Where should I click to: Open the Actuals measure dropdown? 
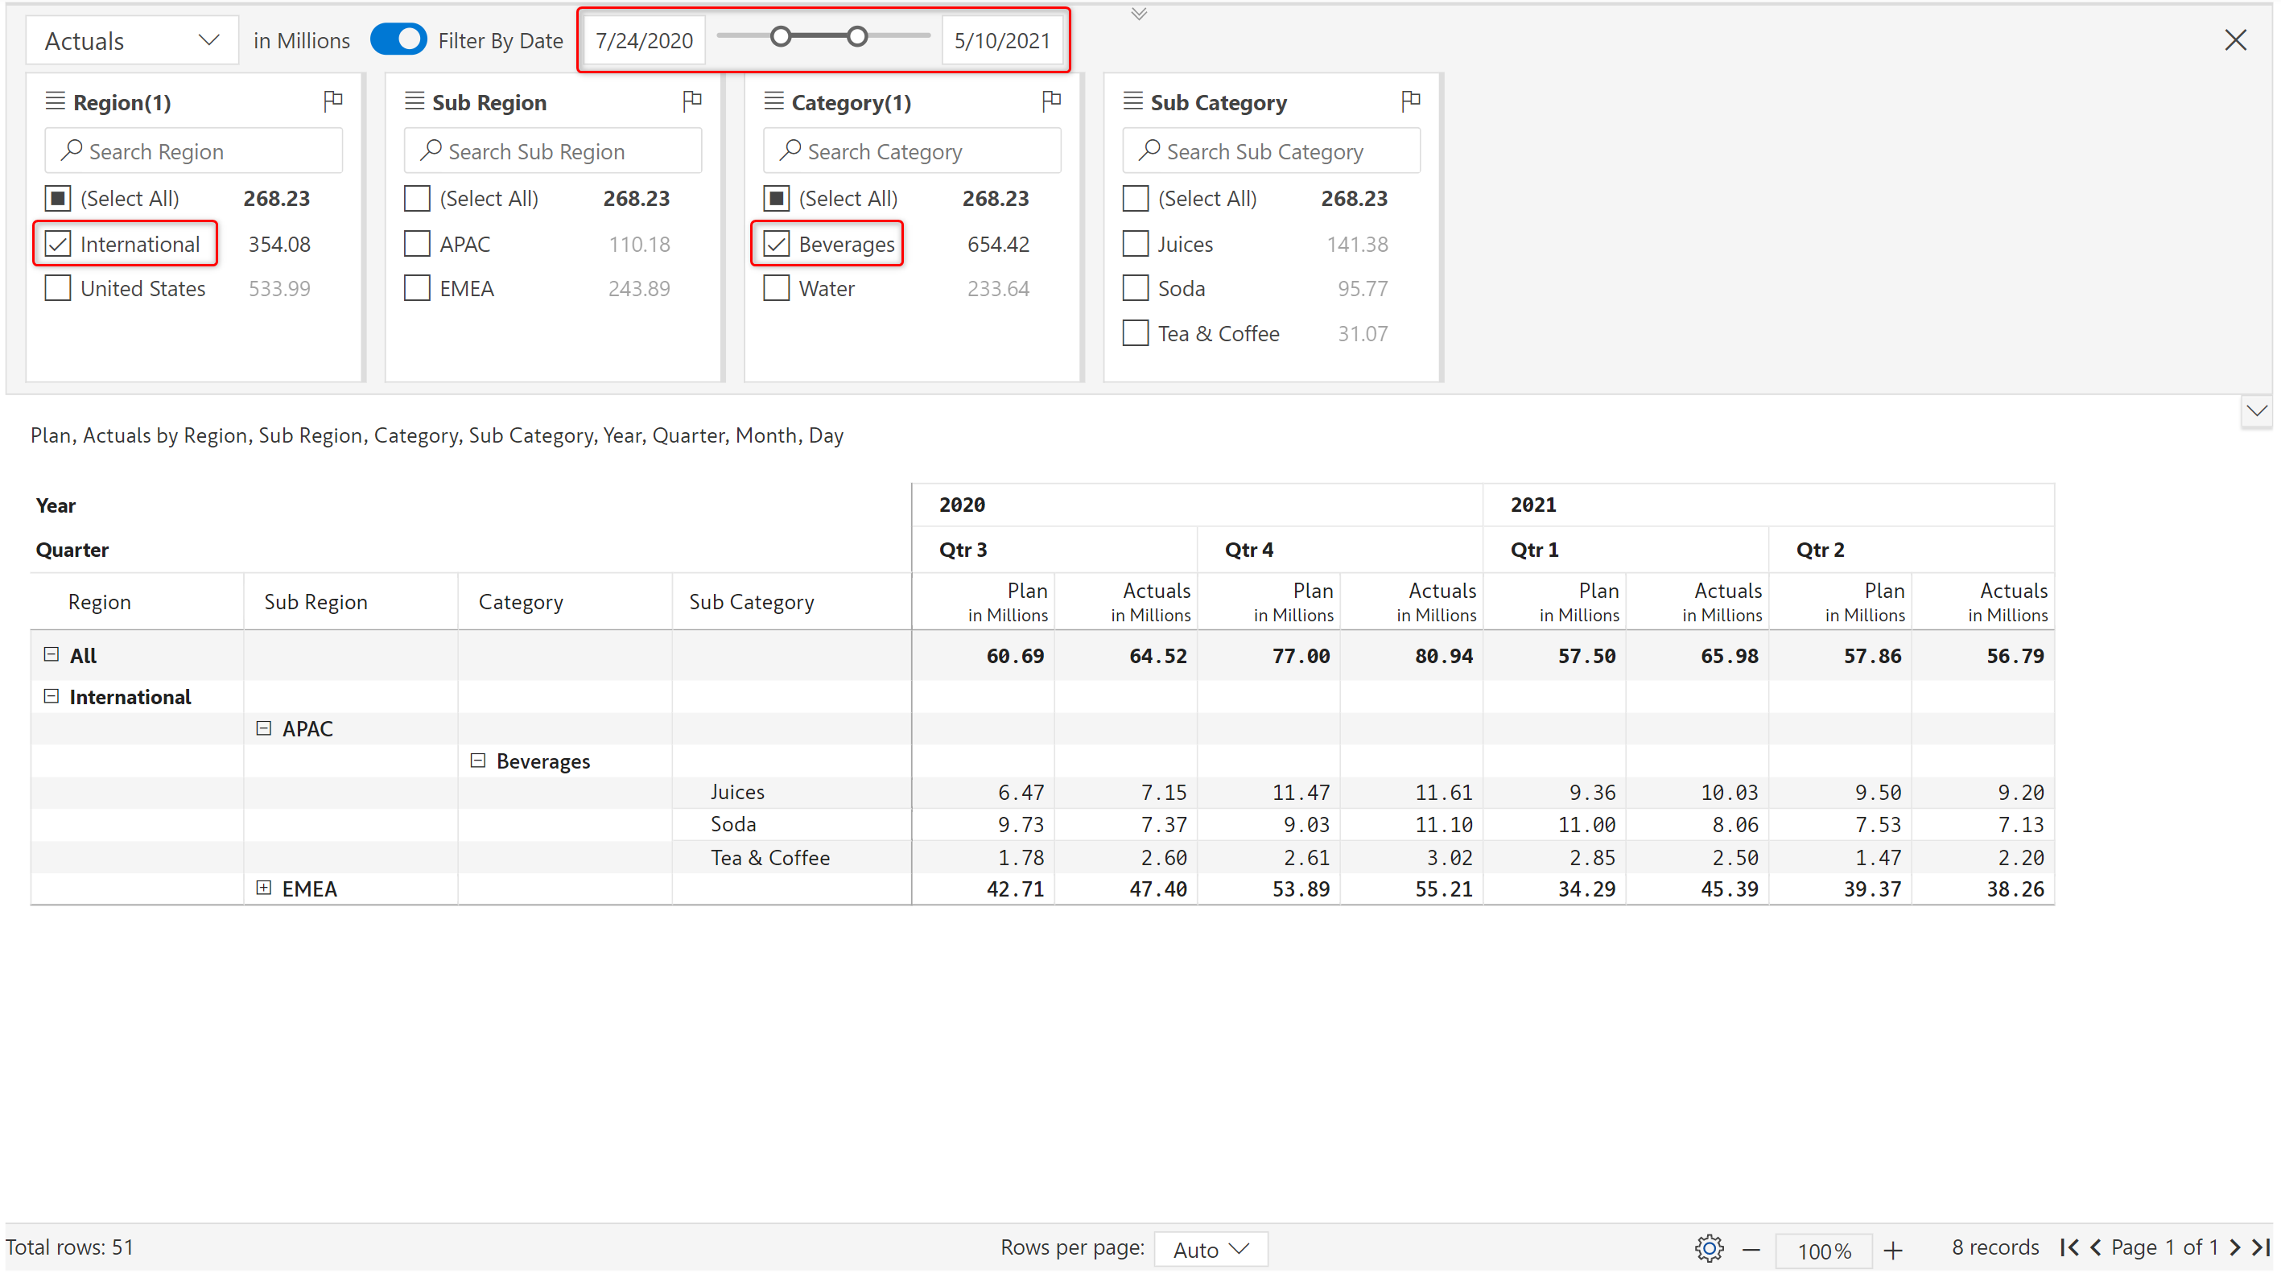pos(132,41)
